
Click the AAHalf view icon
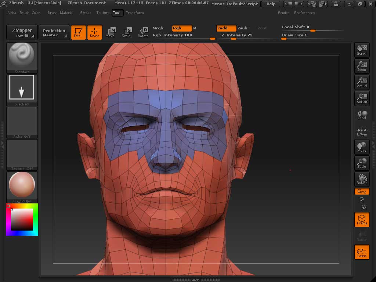pyautogui.click(x=362, y=98)
